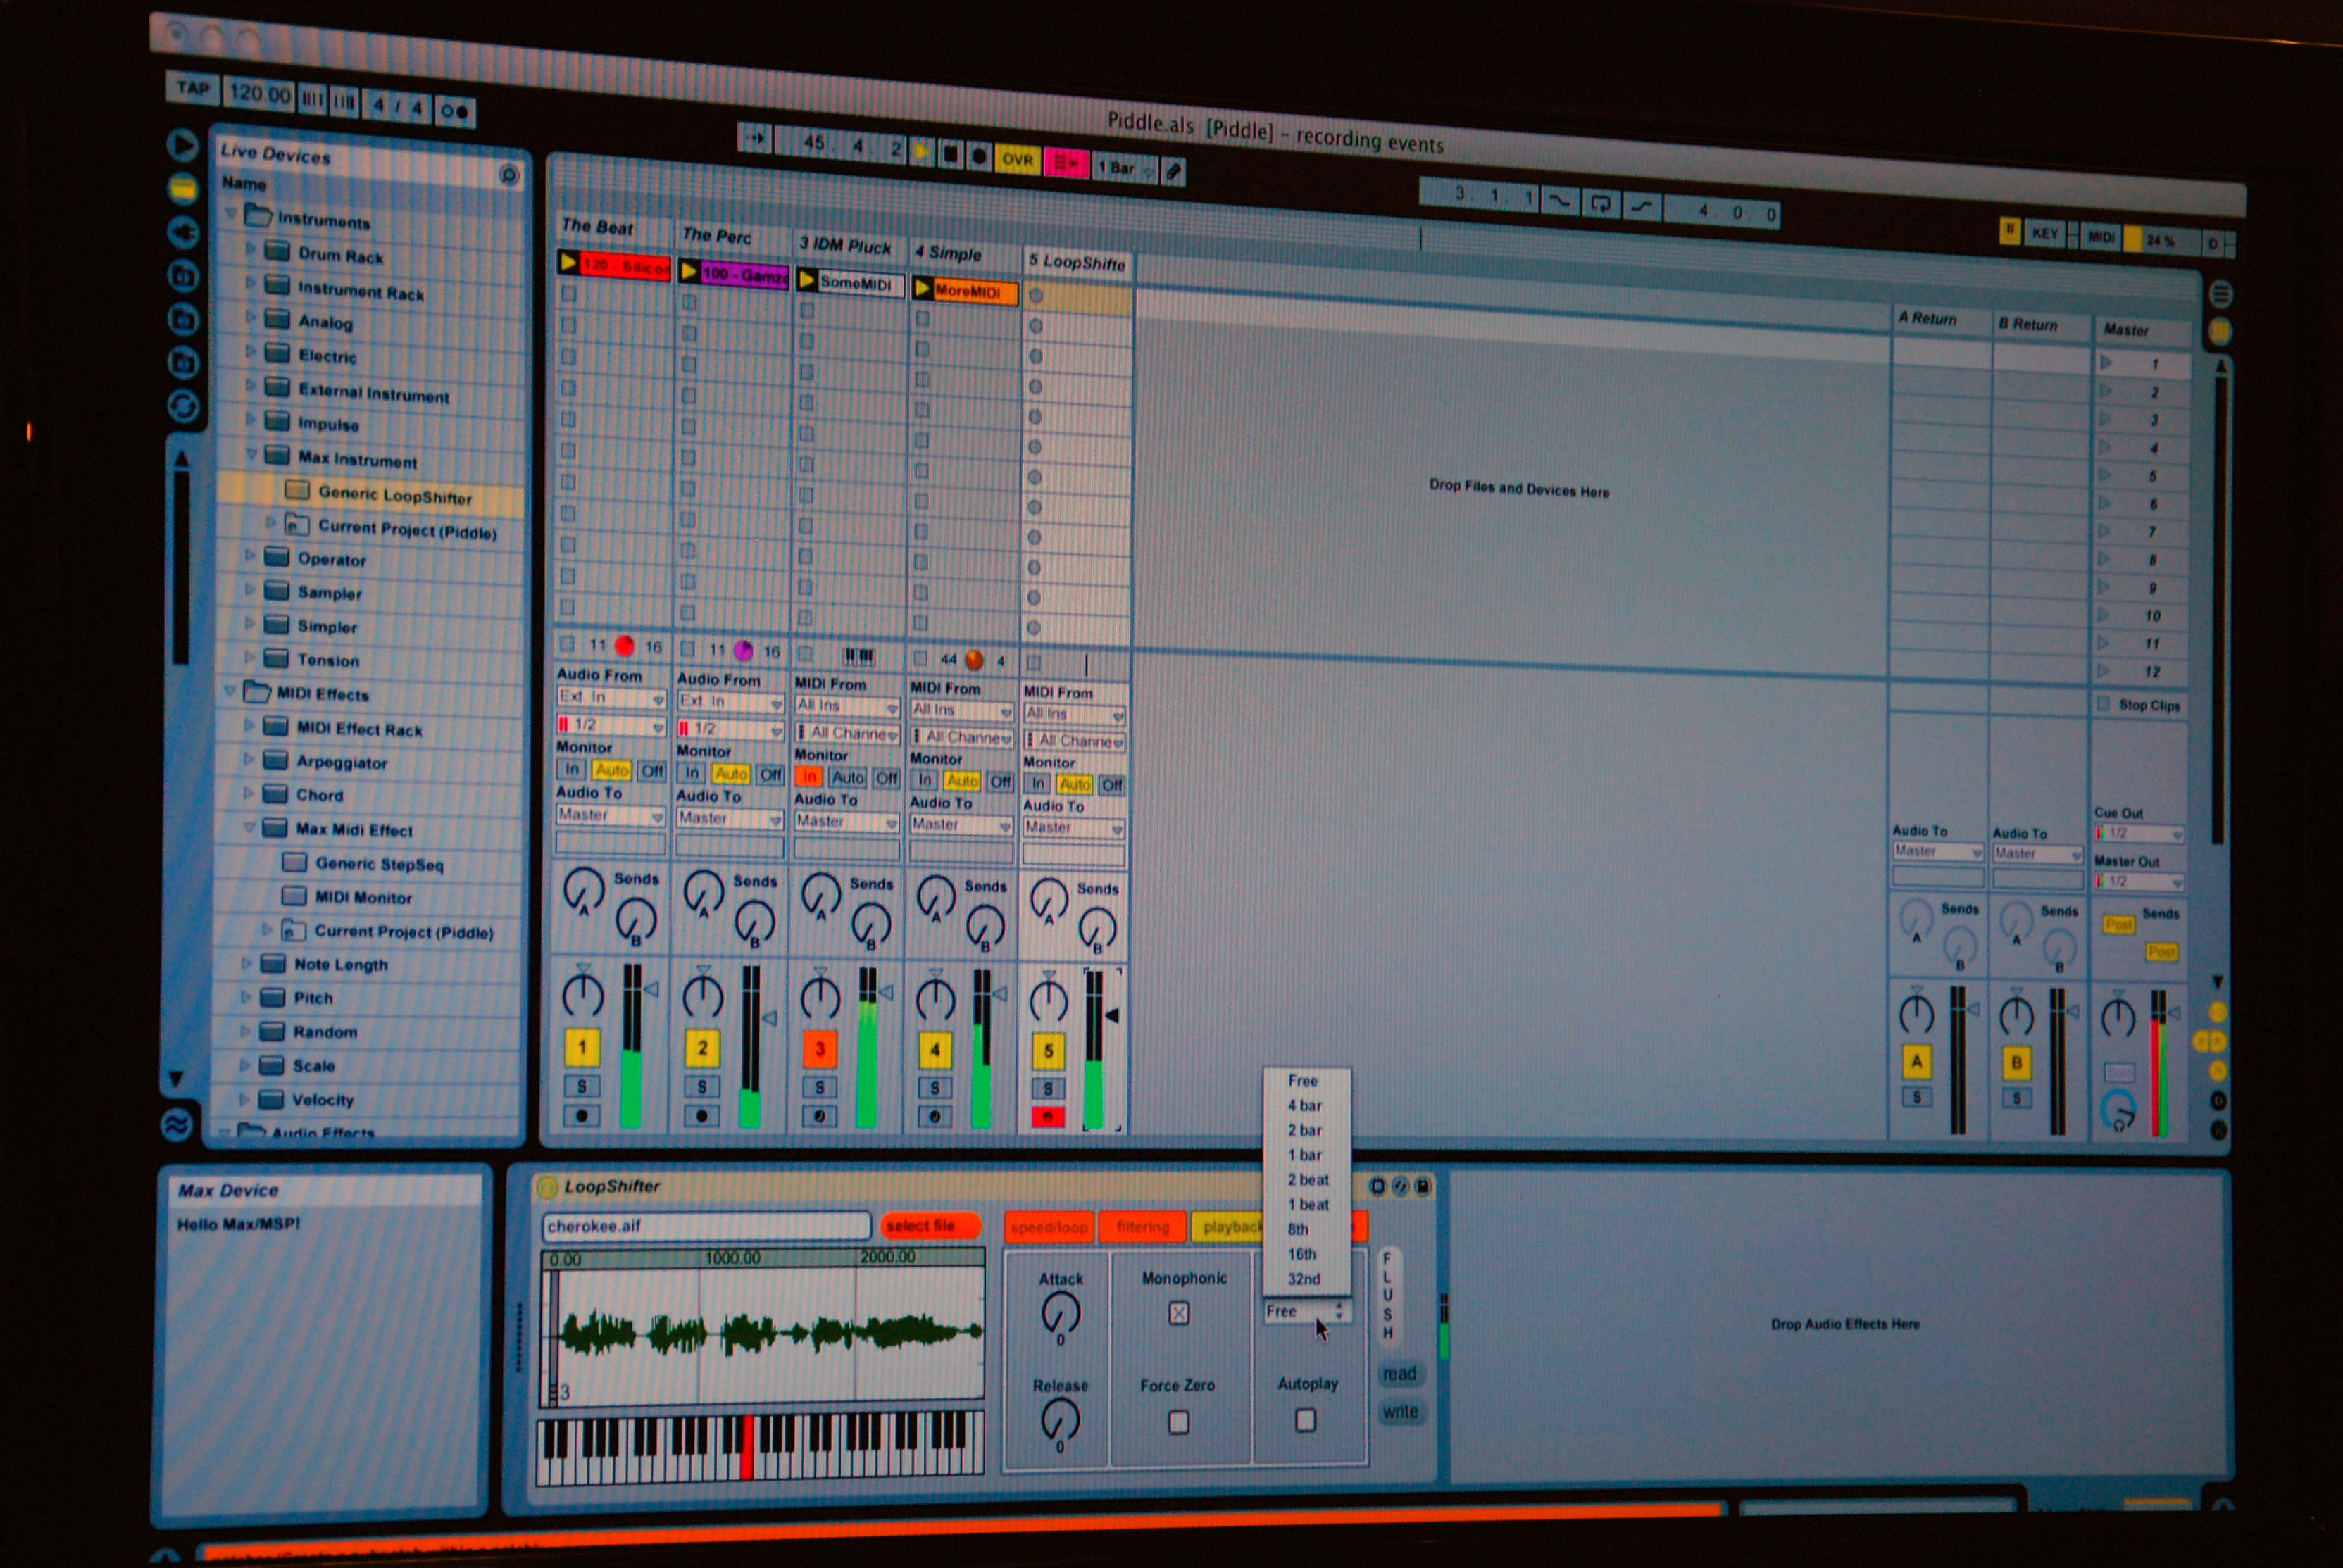
Task: Click the transport play button
Action: pos(922,152)
